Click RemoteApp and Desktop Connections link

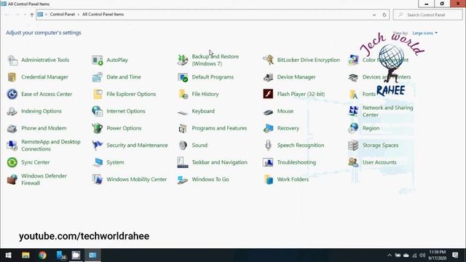pyautogui.click(x=51, y=146)
